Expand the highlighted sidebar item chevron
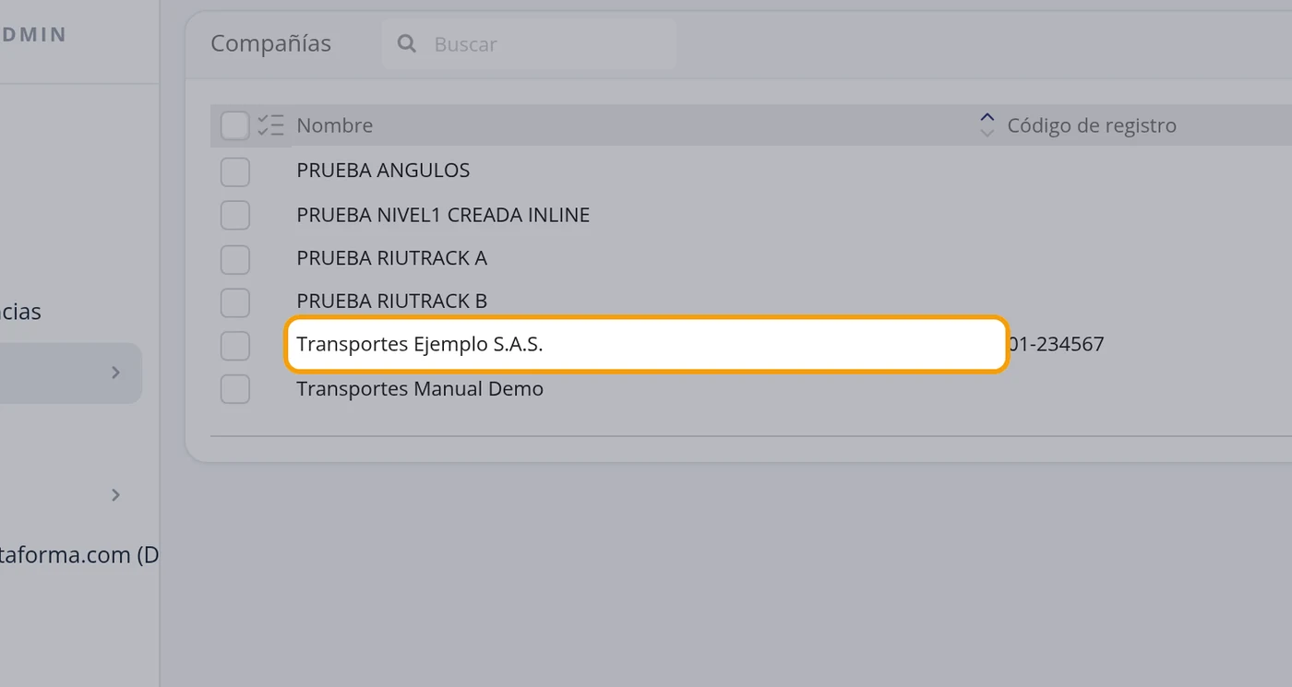This screenshot has height=687, width=1292. (x=115, y=373)
